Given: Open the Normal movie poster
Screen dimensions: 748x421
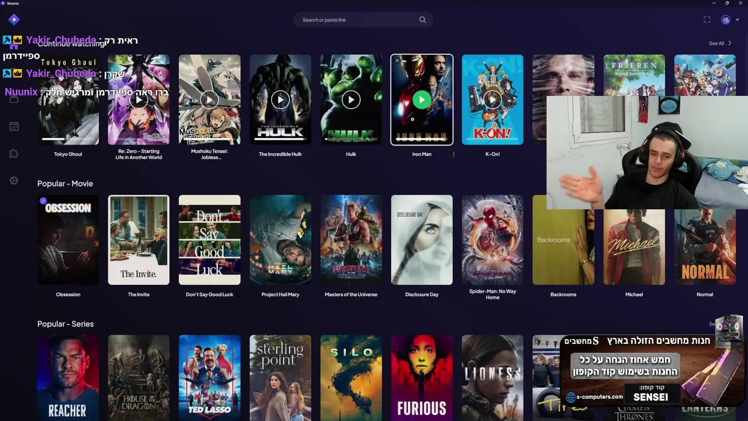Looking at the screenshot, I should [x=705, y=247].
